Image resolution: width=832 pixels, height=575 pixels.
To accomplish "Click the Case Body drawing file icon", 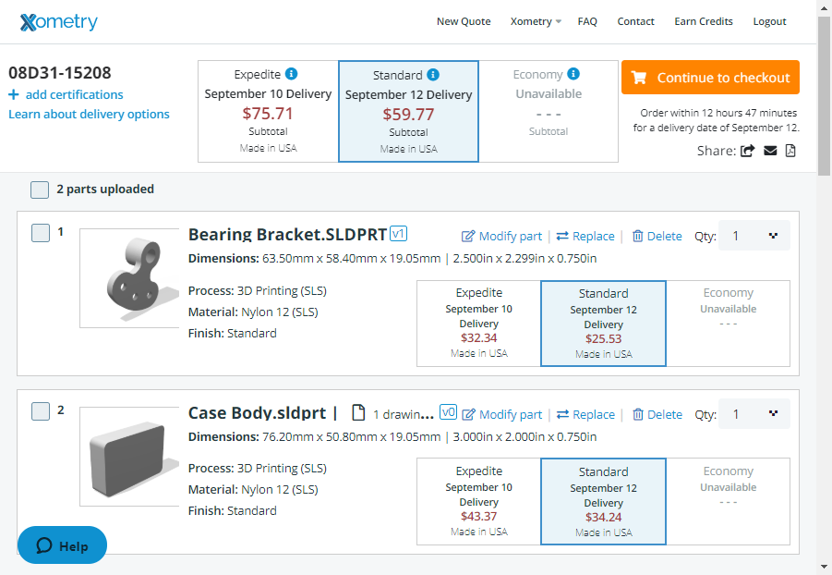I will [x=359, y=413].
